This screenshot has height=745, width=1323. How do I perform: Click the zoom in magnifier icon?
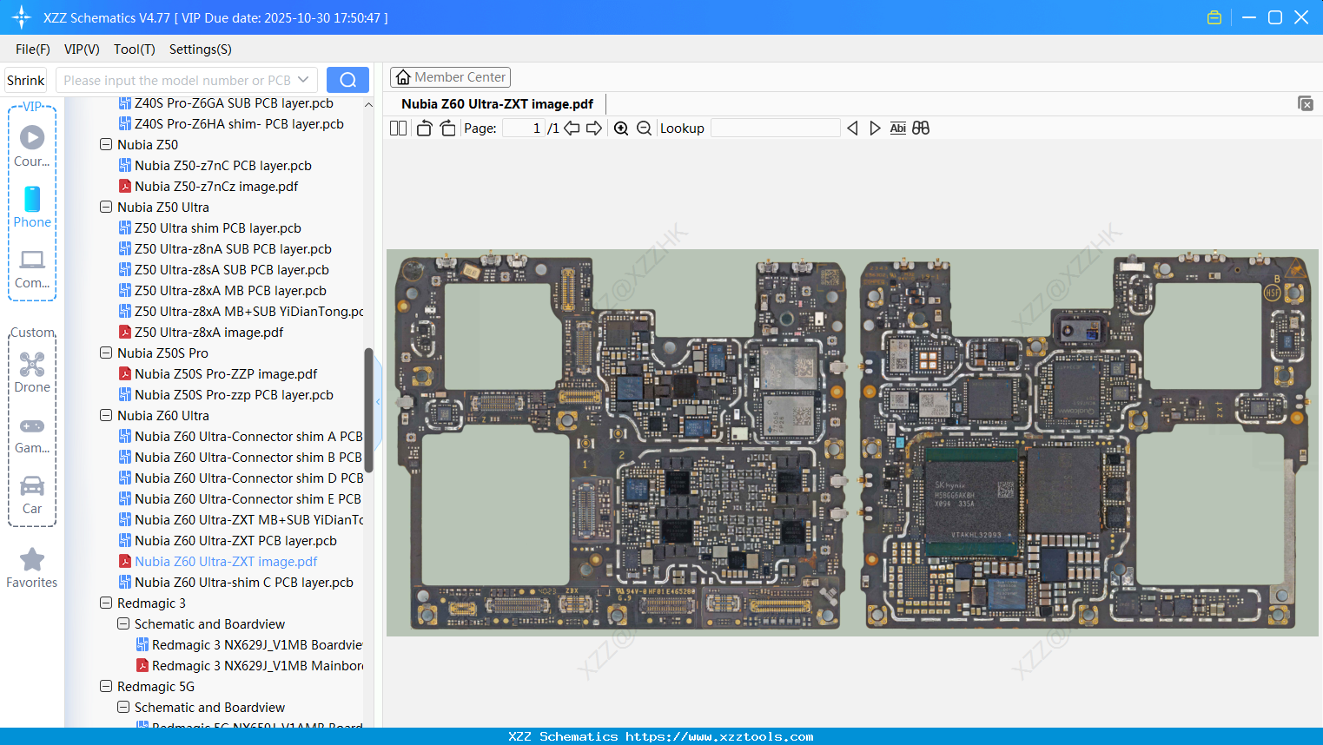click(621, 129)
